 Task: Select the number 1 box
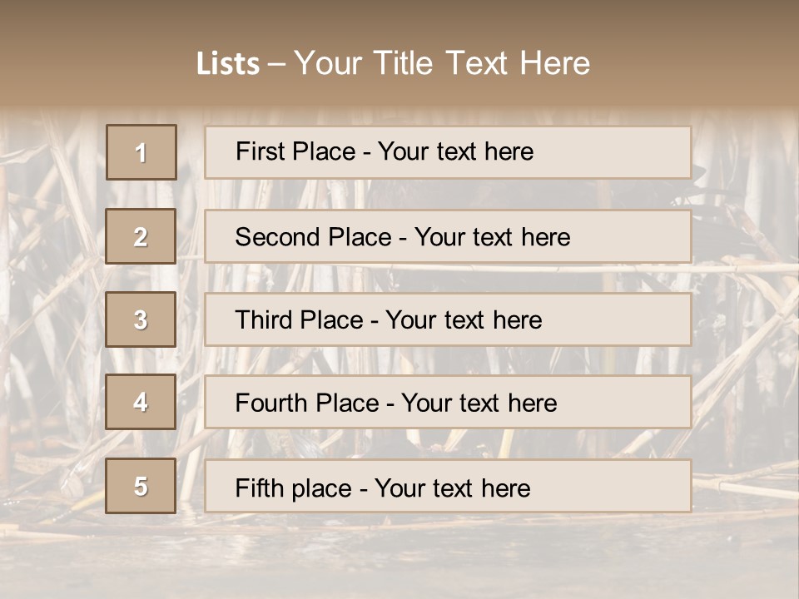point(141,152)
